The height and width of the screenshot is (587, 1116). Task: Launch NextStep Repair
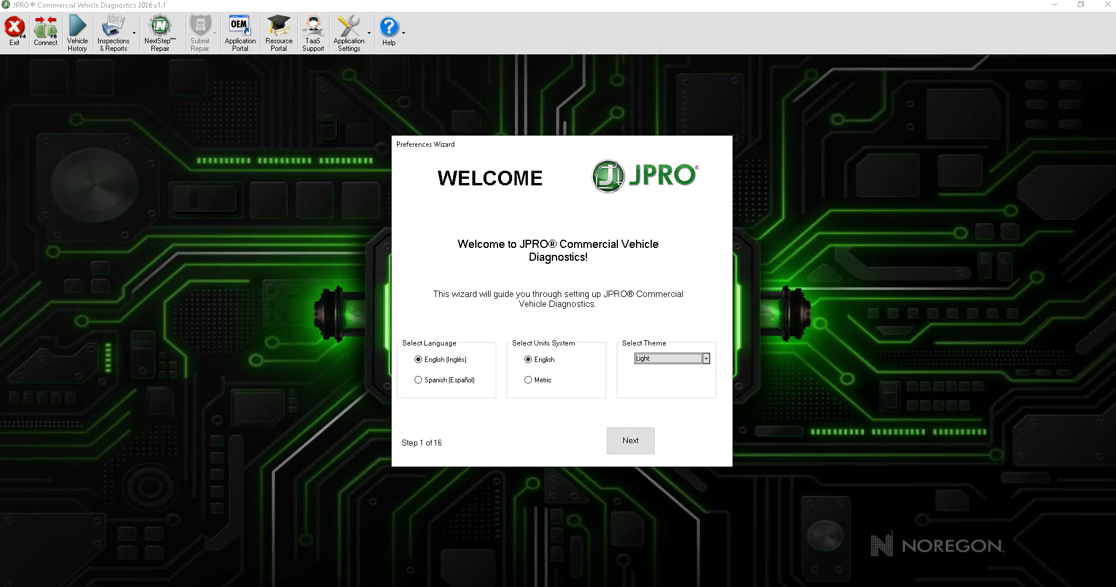160,33
